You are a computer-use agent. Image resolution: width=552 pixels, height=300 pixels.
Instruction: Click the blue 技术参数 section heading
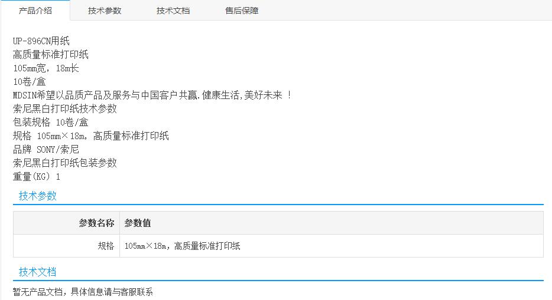click(38, 196)
